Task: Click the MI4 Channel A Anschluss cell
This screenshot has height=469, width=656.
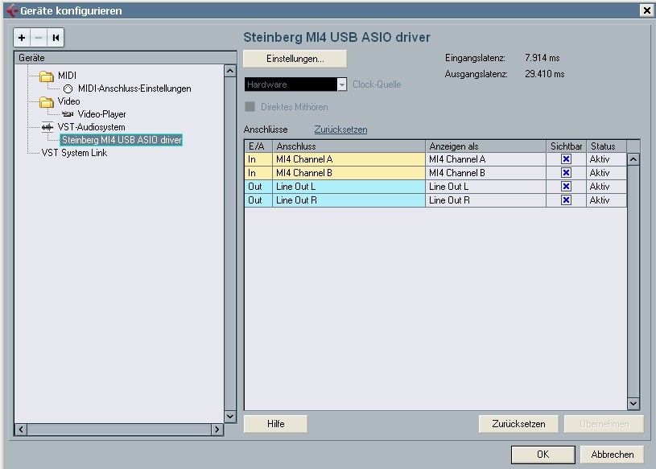Action: coord(349,159)
